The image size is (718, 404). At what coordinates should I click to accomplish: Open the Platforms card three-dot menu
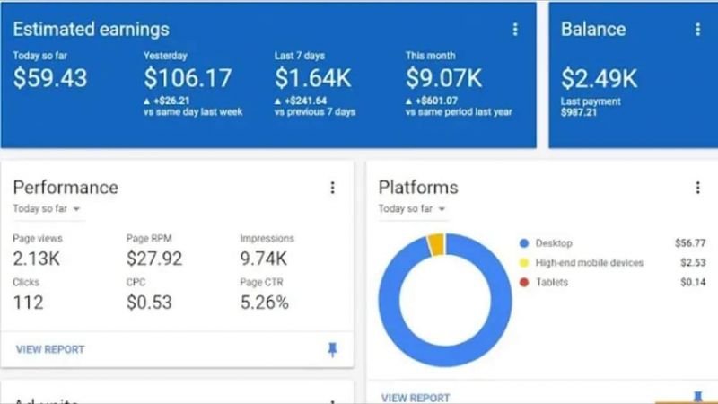697,188
